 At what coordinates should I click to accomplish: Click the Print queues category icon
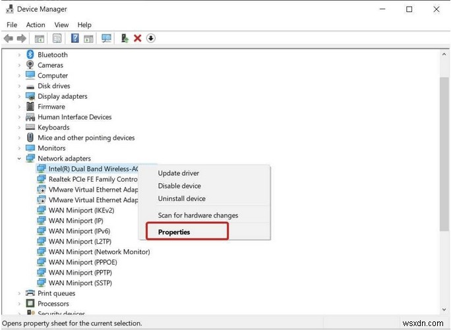(30, 293)
